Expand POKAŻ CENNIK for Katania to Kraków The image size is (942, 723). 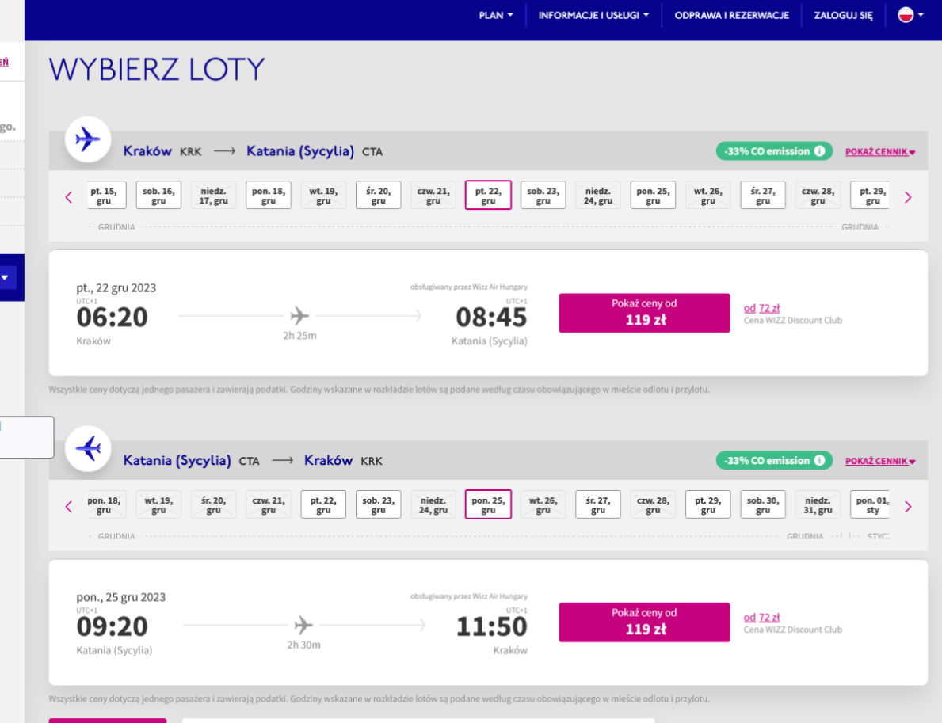(880, 461)
